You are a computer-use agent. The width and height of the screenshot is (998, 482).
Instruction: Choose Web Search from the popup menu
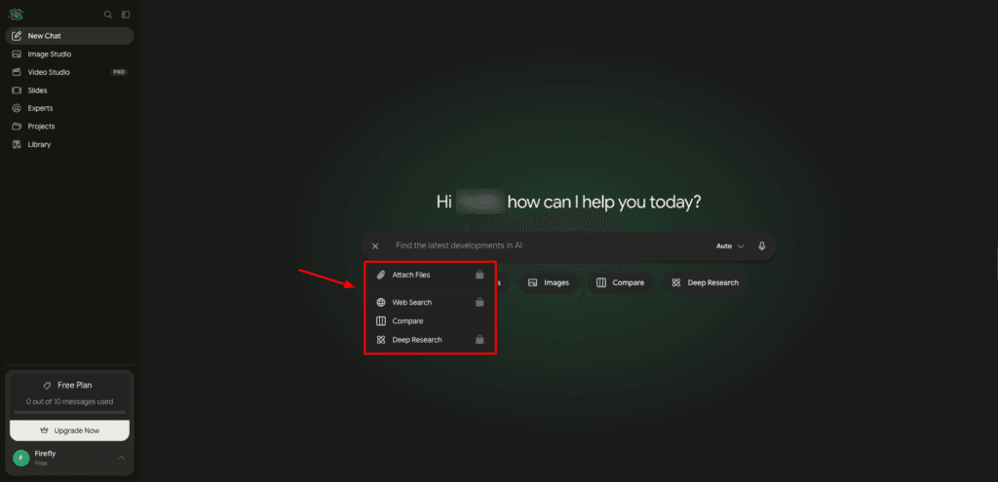pyautogui.click(x=430, y=303)
